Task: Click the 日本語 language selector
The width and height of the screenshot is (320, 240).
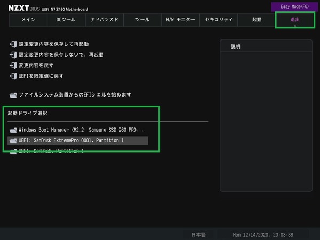Action: tap(198, 235)
